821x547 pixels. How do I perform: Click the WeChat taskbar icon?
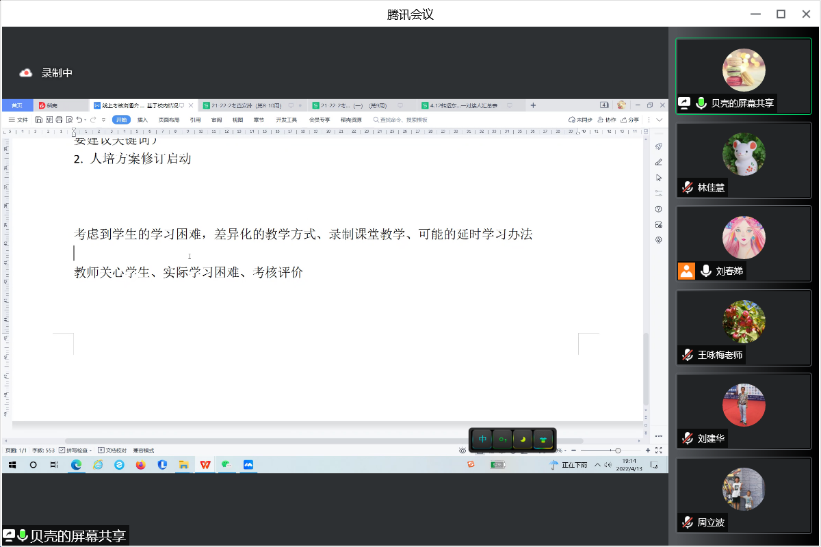226,465
